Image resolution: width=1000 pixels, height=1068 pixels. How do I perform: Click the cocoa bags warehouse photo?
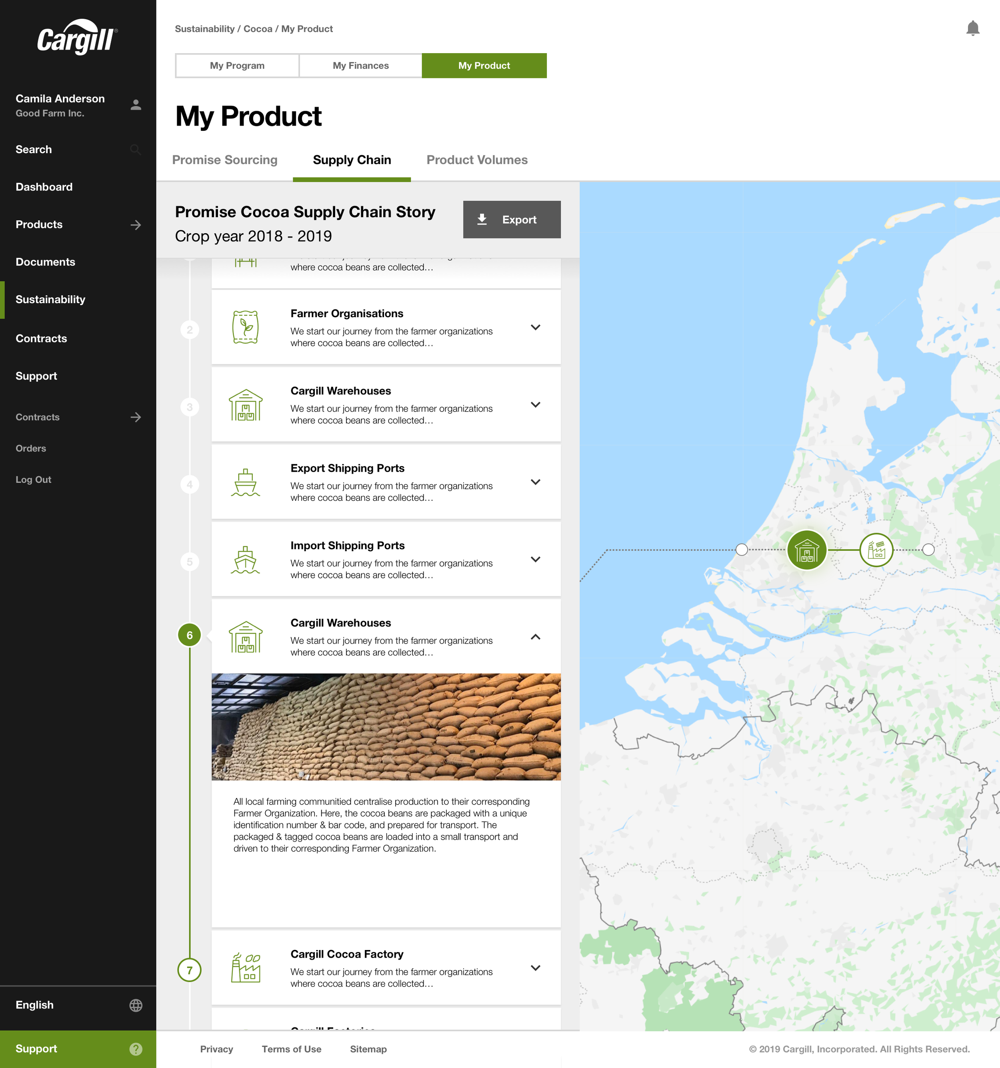[x=386, y=727]
